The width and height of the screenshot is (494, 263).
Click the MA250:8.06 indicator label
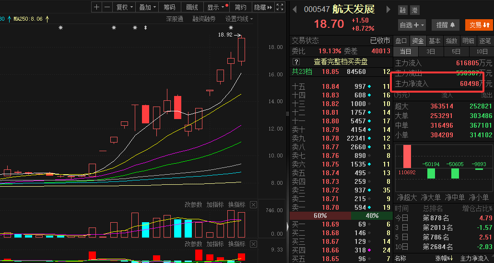tap(28, 19)
